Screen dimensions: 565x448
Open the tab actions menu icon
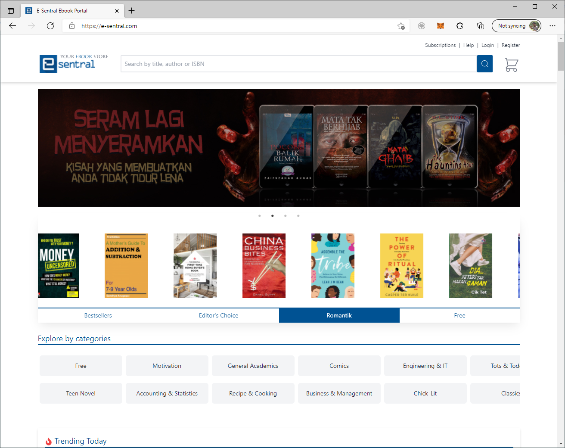[x=11, y=11]
